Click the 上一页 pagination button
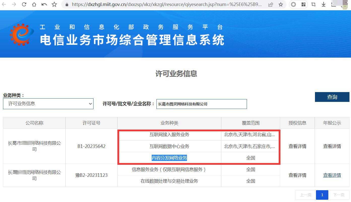This screenshot has width=351, height=202. [x=306, y=195]
